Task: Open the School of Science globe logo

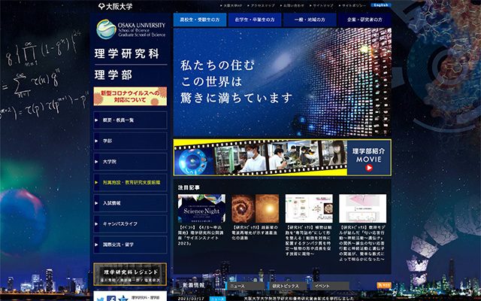Action: (106, 29)
